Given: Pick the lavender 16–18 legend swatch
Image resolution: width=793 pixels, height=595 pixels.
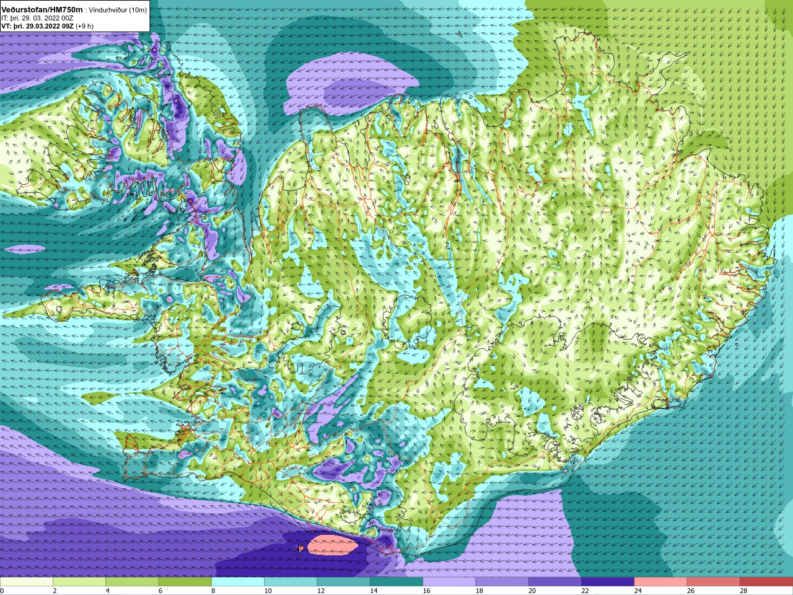Looking at the screenshot, I should [449, 582].
